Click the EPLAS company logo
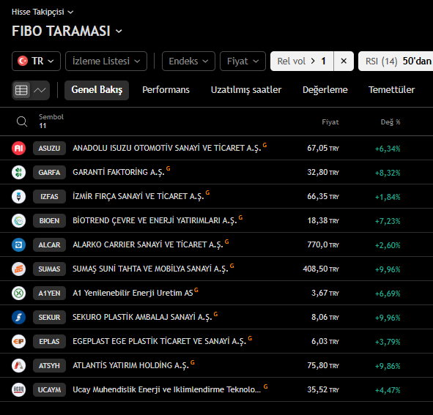Viewport: 433px width, 415px height. [x=19, y=341]
